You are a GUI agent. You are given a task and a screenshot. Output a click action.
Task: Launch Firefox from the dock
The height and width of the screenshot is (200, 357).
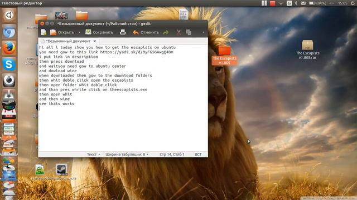[x=9, y=48]
